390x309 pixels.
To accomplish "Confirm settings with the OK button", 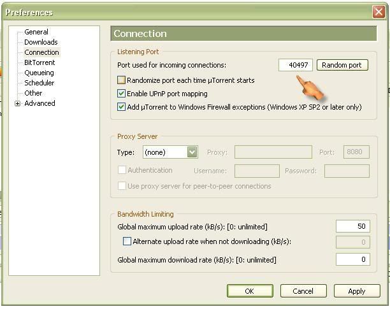I will pyautogui.click(x=250, y=291).
